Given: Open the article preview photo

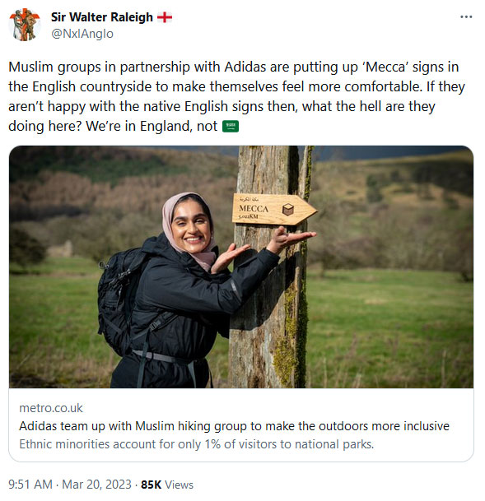Looking at the screenshot, I should (241, 267).
